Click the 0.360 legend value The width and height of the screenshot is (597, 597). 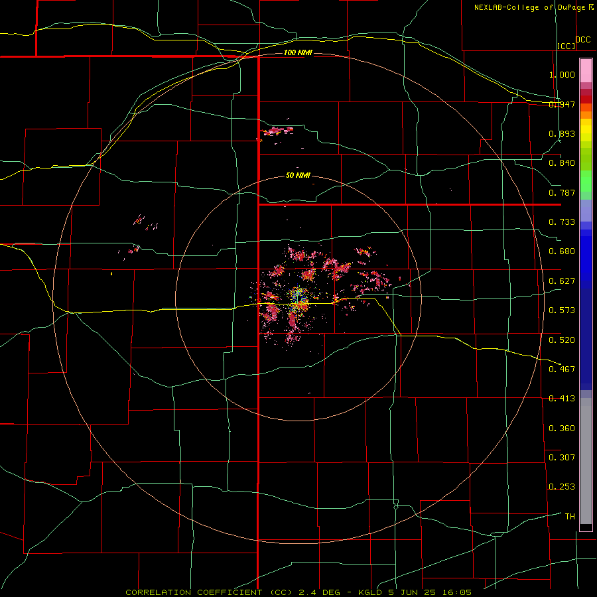coord(562,428)
